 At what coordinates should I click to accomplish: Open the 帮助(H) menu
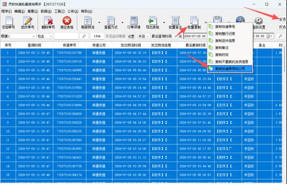click(x=86, y=11)
